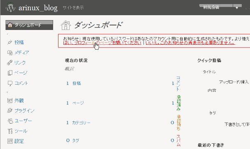Select ダッシュボード in the sidebar
Screen dimensions: 250x149
pos(29,25)
